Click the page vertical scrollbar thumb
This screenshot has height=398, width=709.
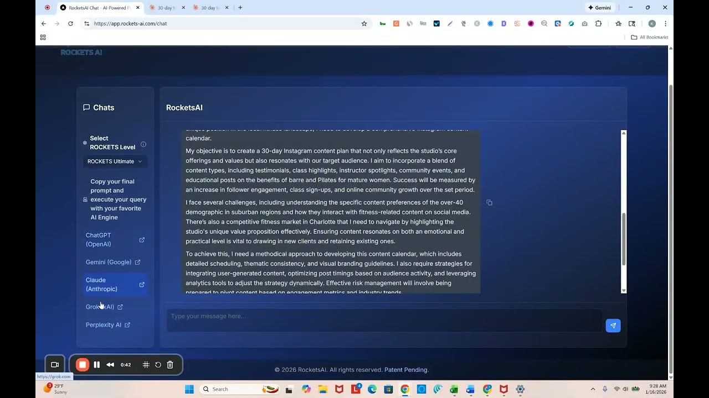(671, 229)
